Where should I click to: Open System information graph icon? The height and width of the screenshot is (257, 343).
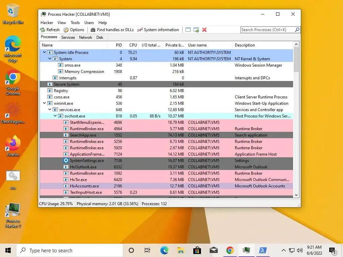(x=140, y=30)
